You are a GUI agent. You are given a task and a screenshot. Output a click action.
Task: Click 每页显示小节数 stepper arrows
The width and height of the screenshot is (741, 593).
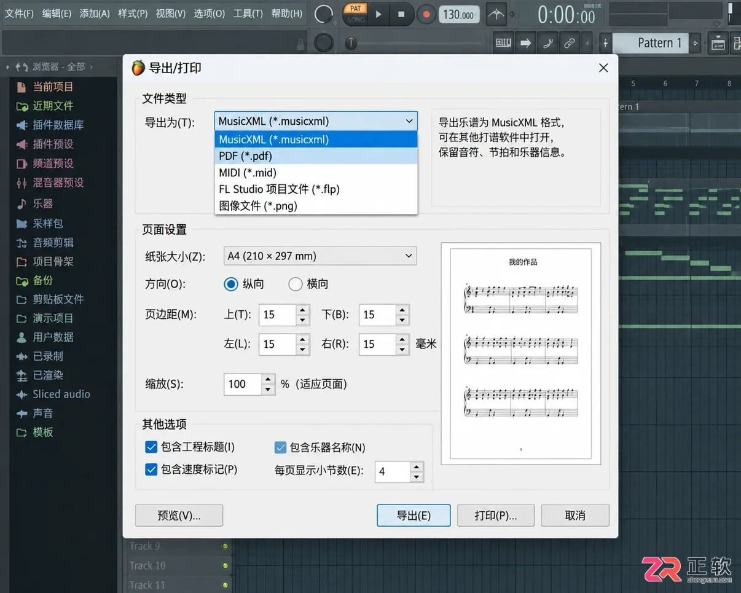click(417, 472)
